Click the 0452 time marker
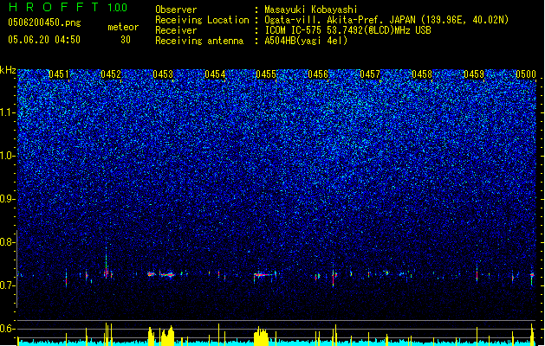 tap(111, 74)
